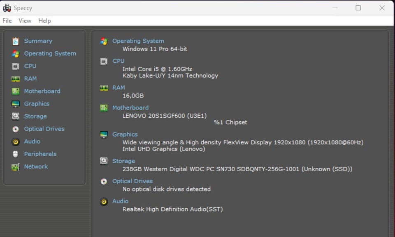
Task: Minimize the Speccy window
Action: pyautogui.click(x=335, y=8)
